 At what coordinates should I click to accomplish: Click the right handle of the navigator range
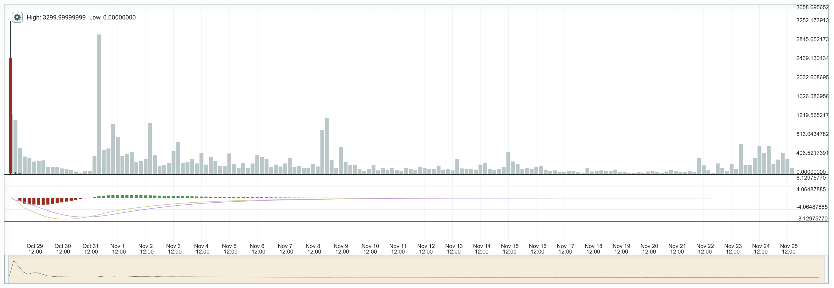[x=826, y=269]
